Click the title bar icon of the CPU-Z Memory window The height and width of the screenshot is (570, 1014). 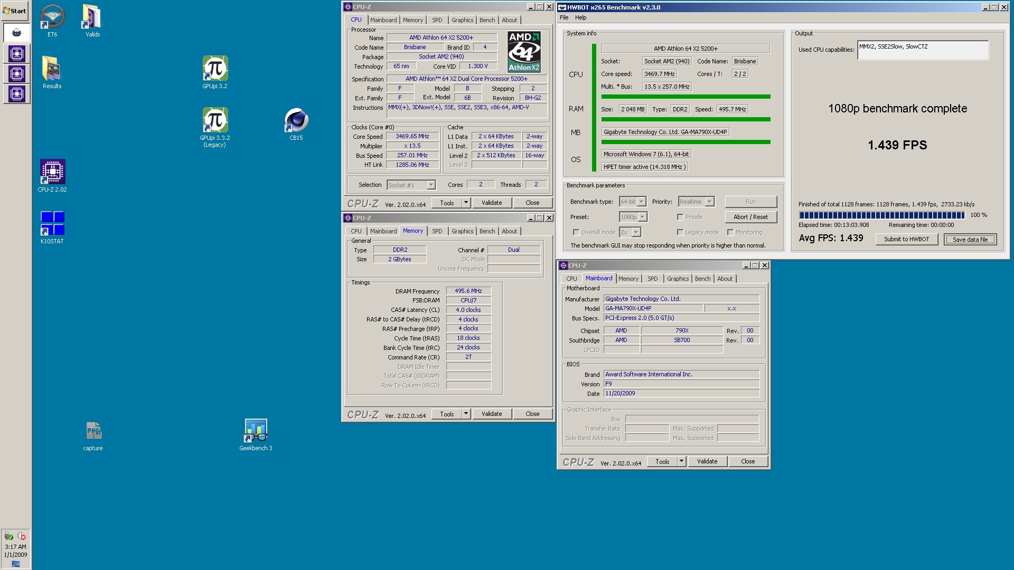pyautogui.click(x=348, y=218)
